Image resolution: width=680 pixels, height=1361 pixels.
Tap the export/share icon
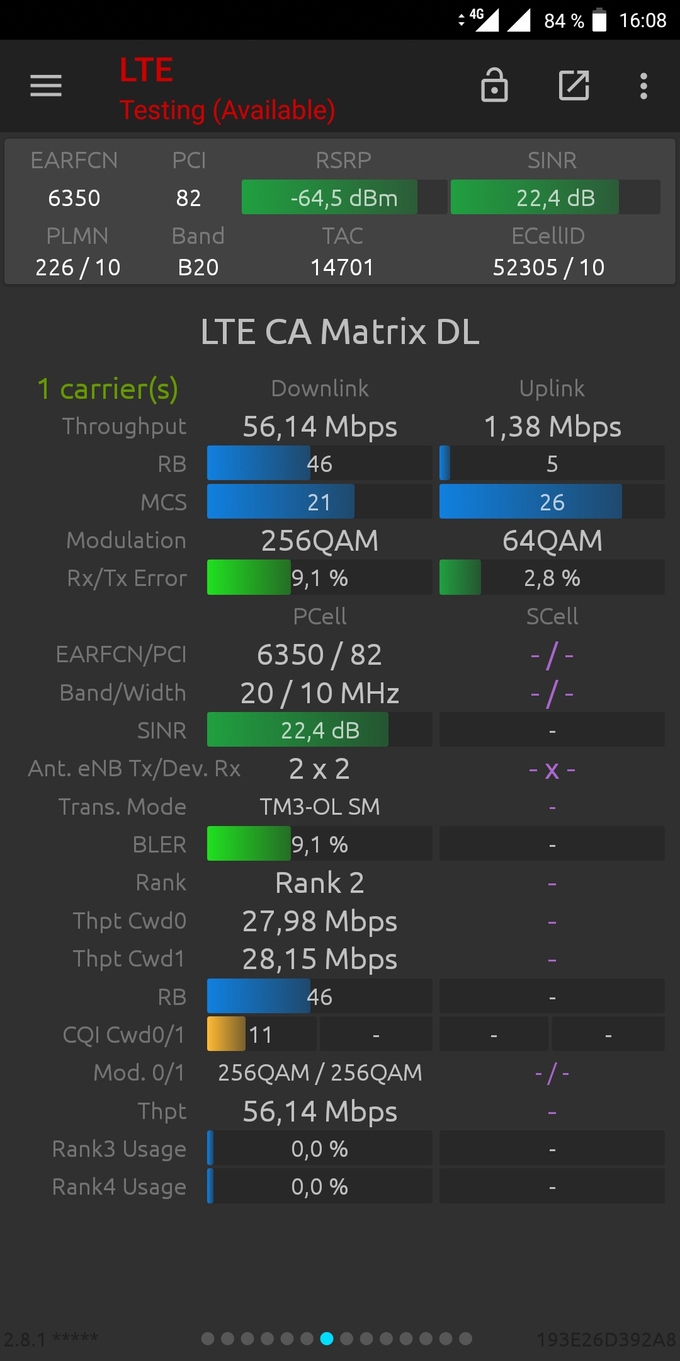(x=574, y=86)
